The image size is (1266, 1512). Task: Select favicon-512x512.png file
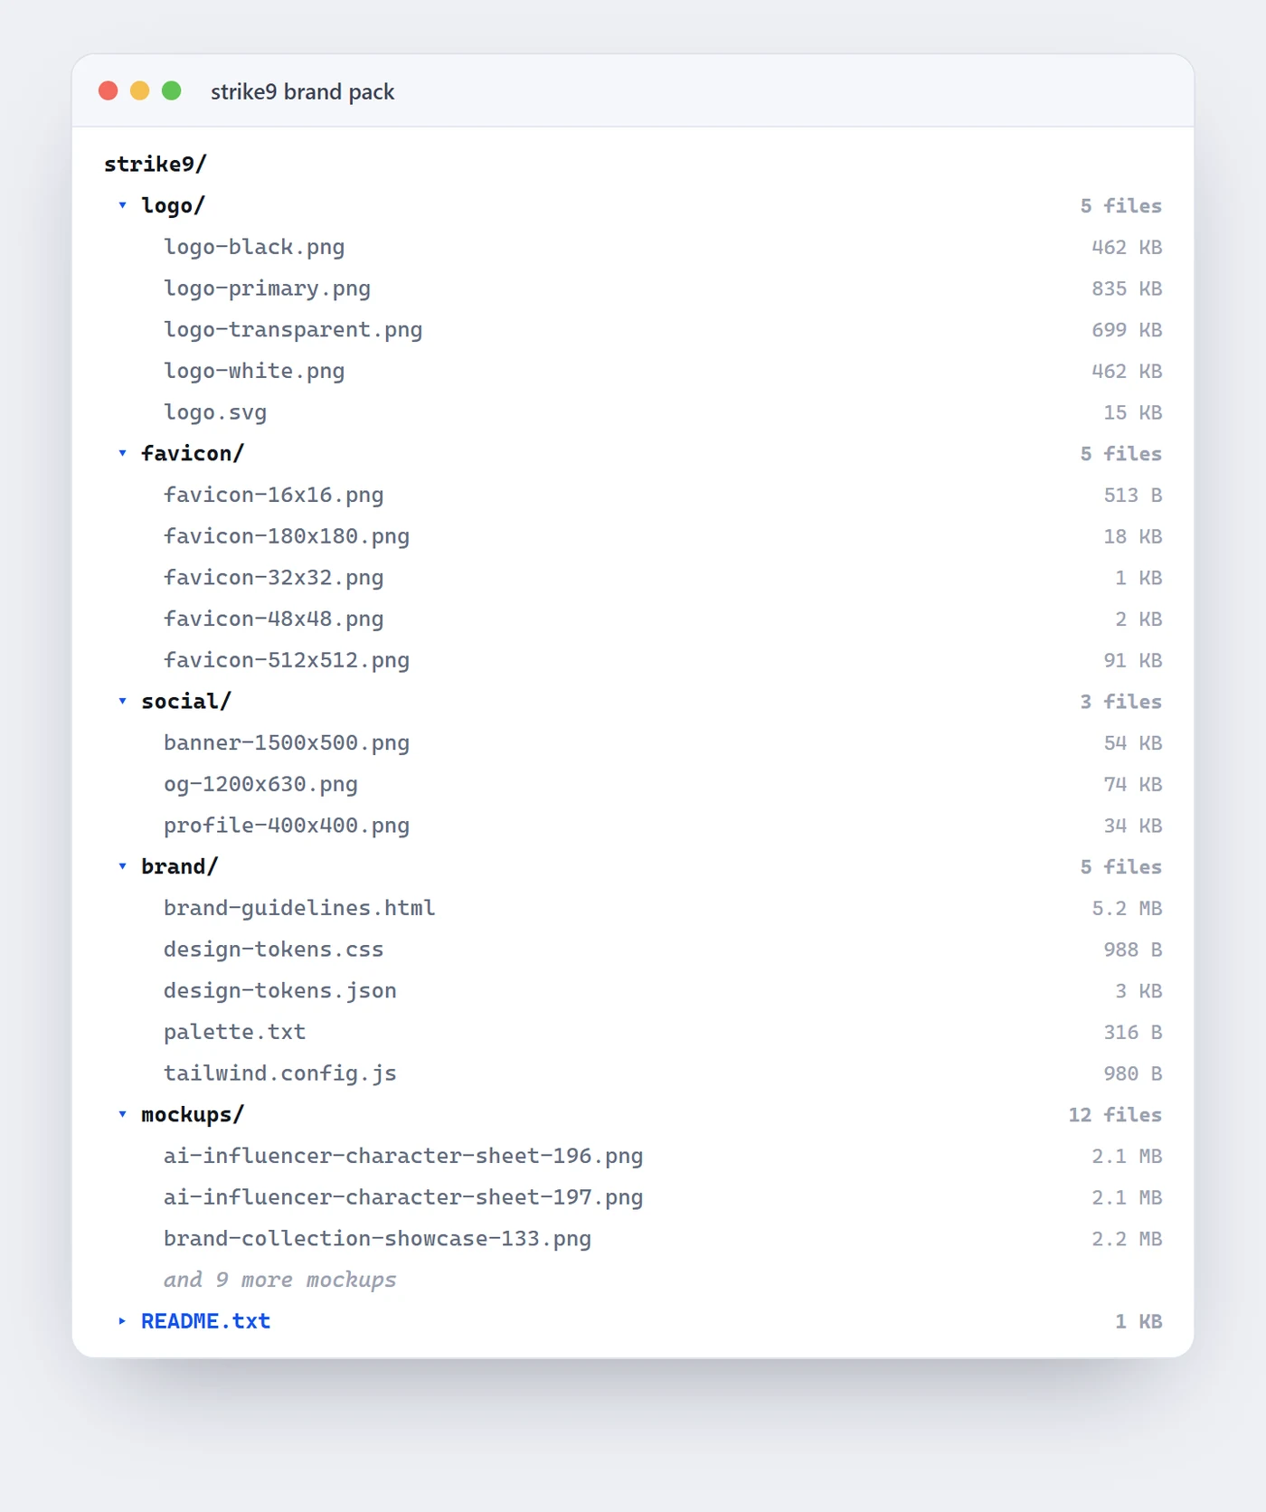[x=633, y=660]
